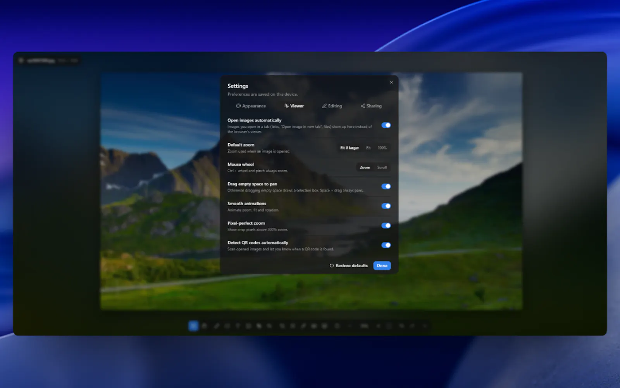Switch to the Appearance tab
This screenshot has height=388, width=620.
(x=251, y=106)
